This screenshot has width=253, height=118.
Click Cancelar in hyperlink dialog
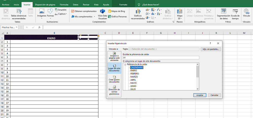click(x=215, y=95)
